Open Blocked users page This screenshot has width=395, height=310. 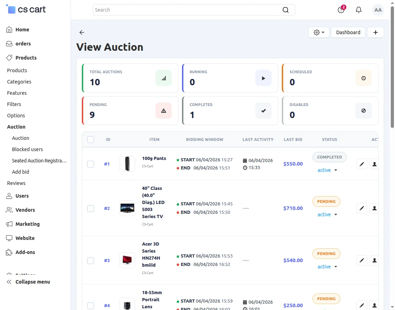pyautogui.click(x=28, y=149)
